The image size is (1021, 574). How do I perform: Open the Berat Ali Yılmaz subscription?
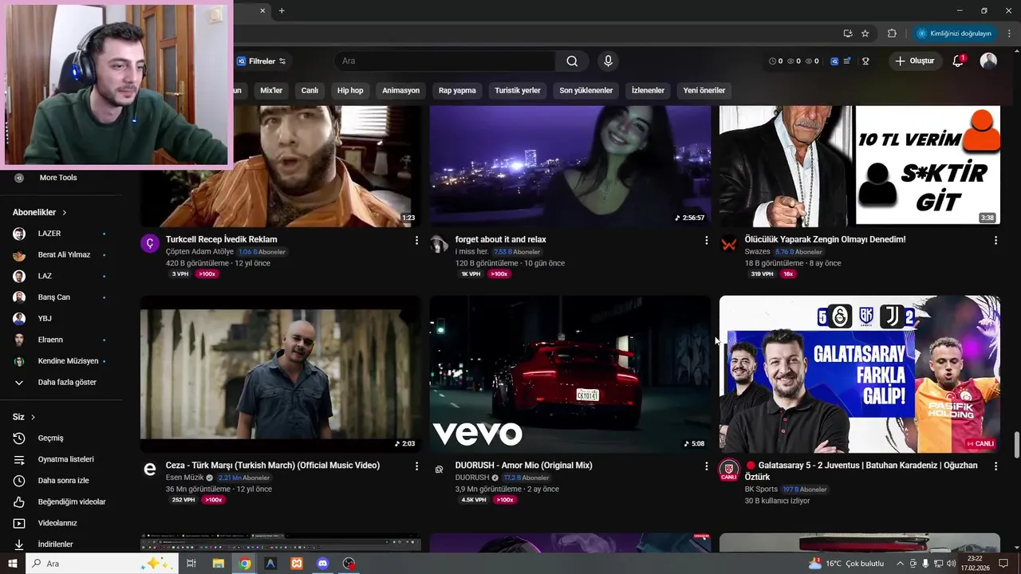click(61, 255)
